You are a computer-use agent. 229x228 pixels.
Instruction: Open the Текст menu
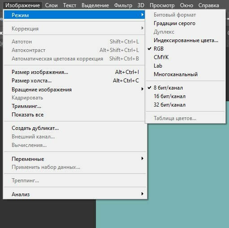(x=69, y=5)
